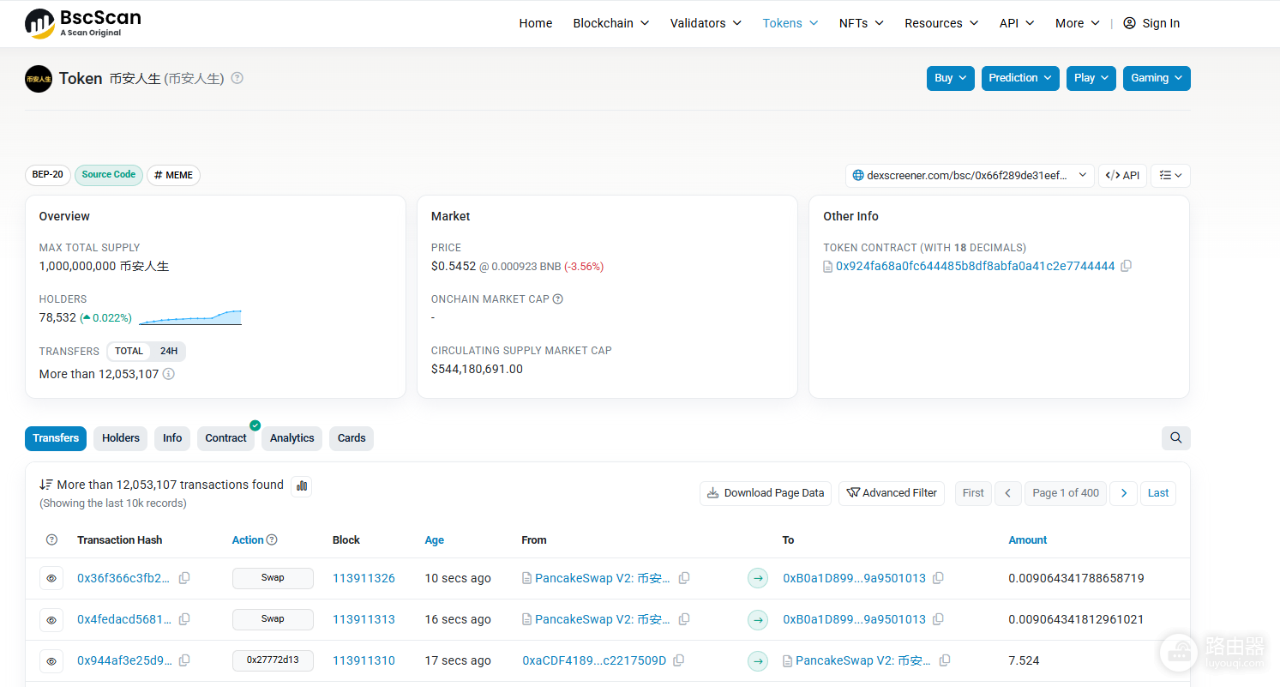Open To address 0xB0a1D899 in block 113911313 row
The height and width of the screenshot is (687, 1280).
click(854, 619)
